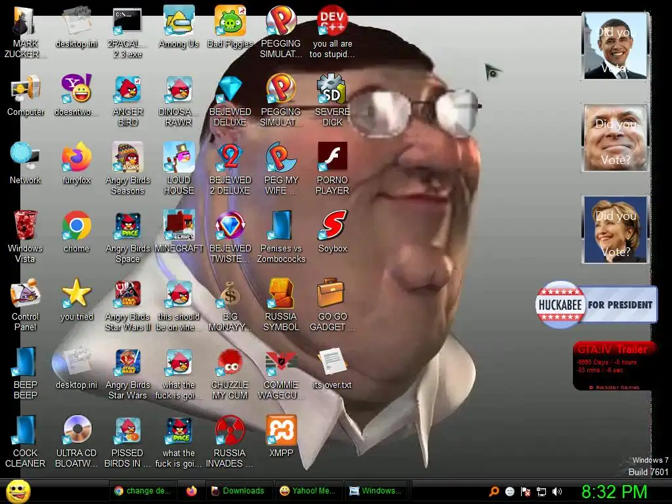Click the 8:32 PM taskbar clock

[x=614, y=492]
